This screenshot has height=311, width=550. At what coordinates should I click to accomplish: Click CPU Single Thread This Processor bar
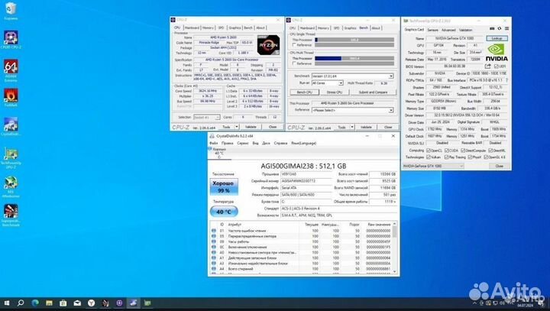pos(354,40)
